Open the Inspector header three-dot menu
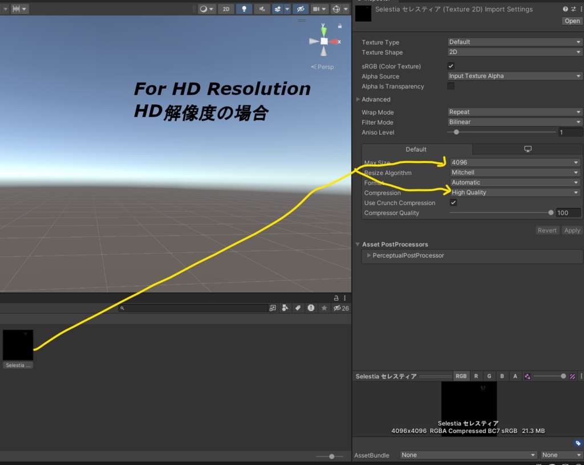584x465 pixels. (x=581, y=9)
